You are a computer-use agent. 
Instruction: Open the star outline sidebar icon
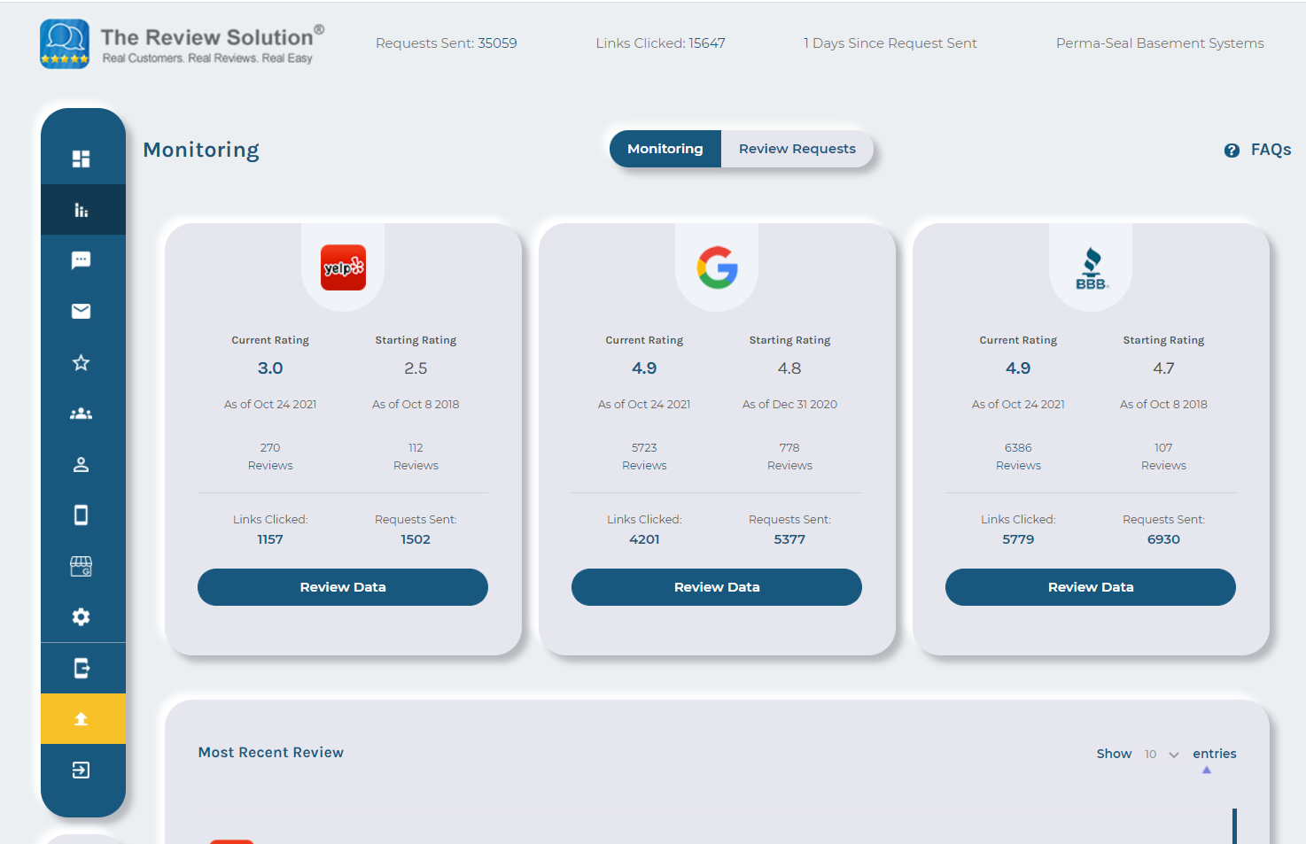pos(82,362)
